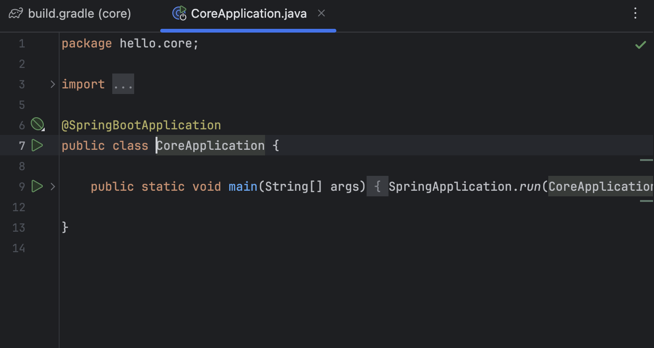Viewport: 654px width, 348px height.
Task: Click the Gradle elephant icon on build.gradle tab
Action: click(x=16, y=14)
